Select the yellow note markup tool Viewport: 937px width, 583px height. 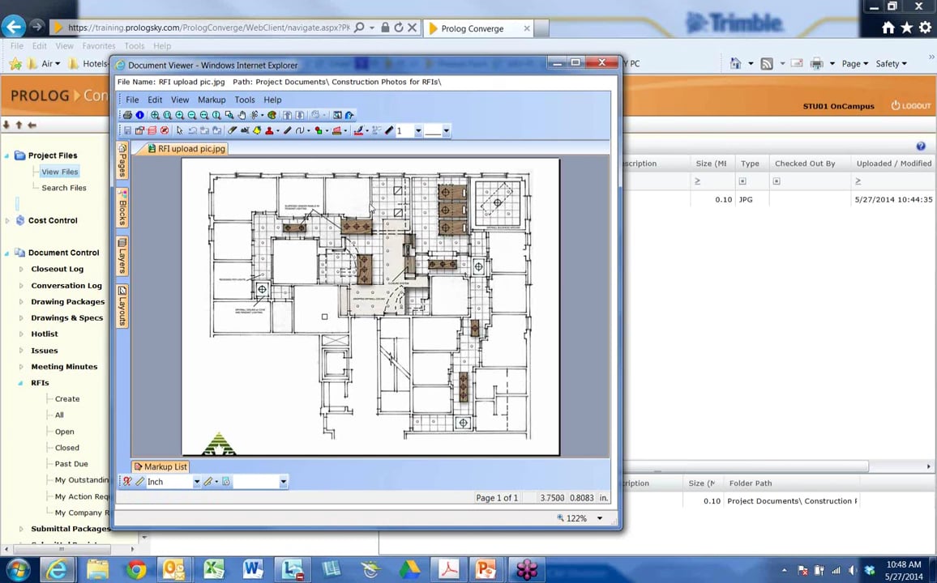257,130
